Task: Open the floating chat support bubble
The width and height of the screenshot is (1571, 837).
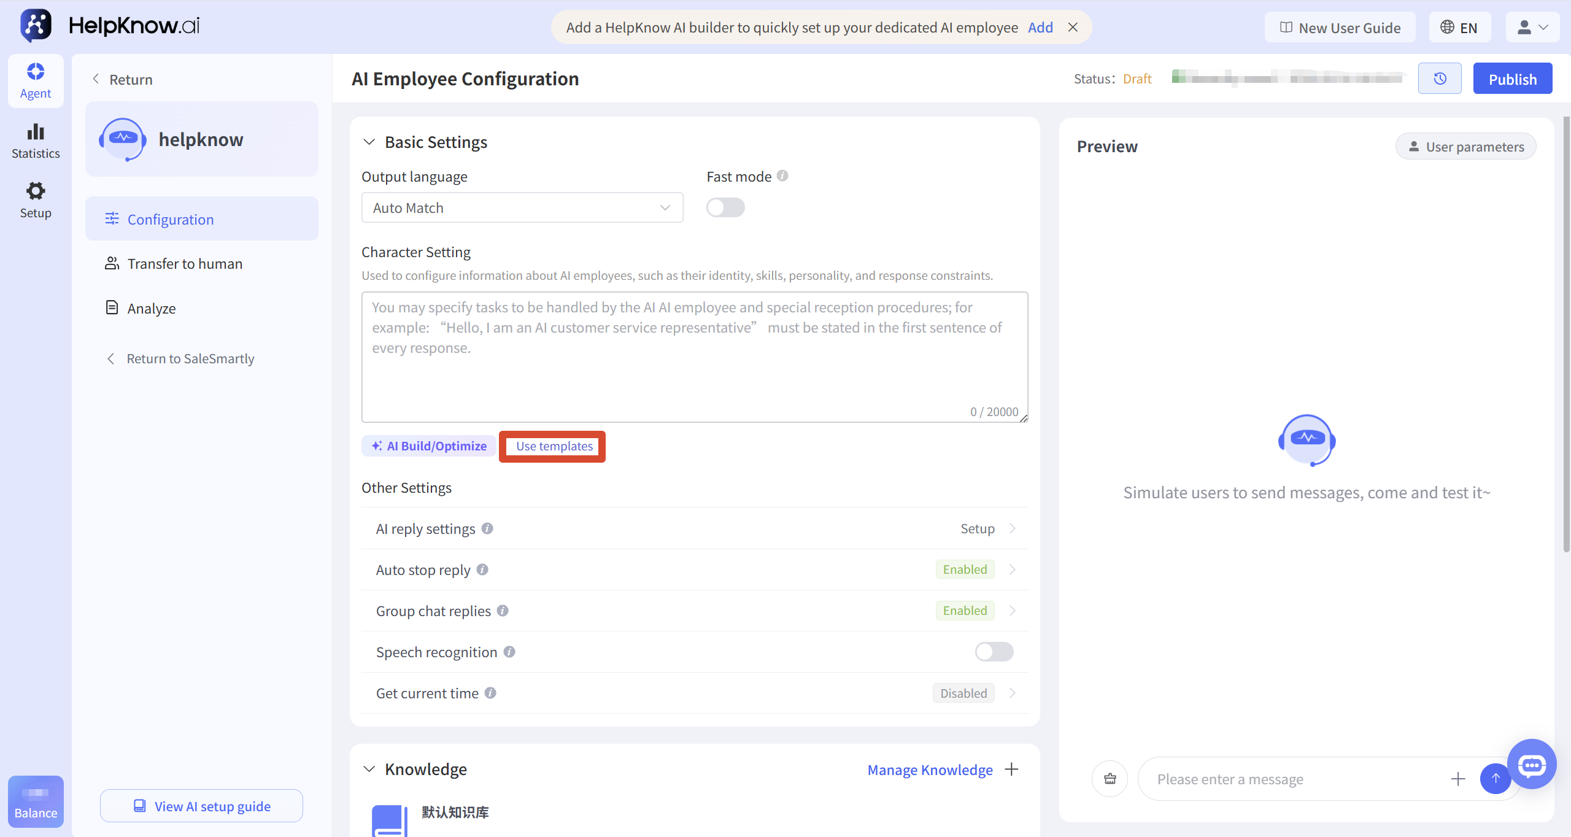Action: [x=1532, y=764]
